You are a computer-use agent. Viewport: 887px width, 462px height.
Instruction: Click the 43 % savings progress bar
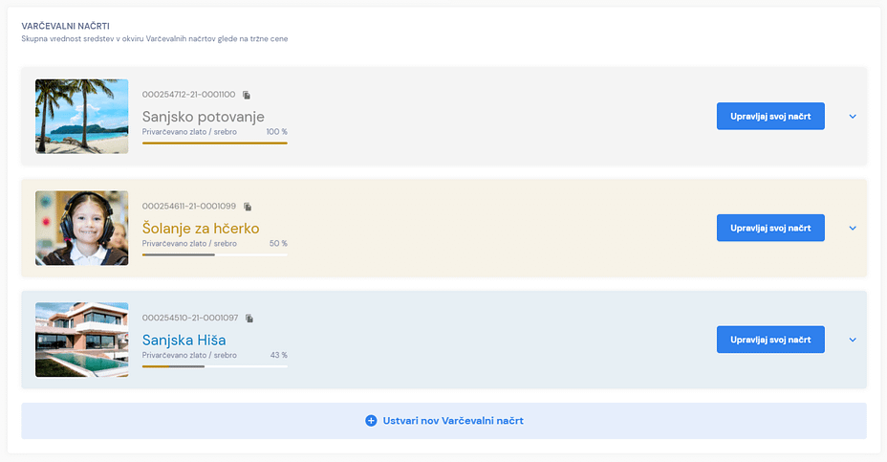click(215, 367)
